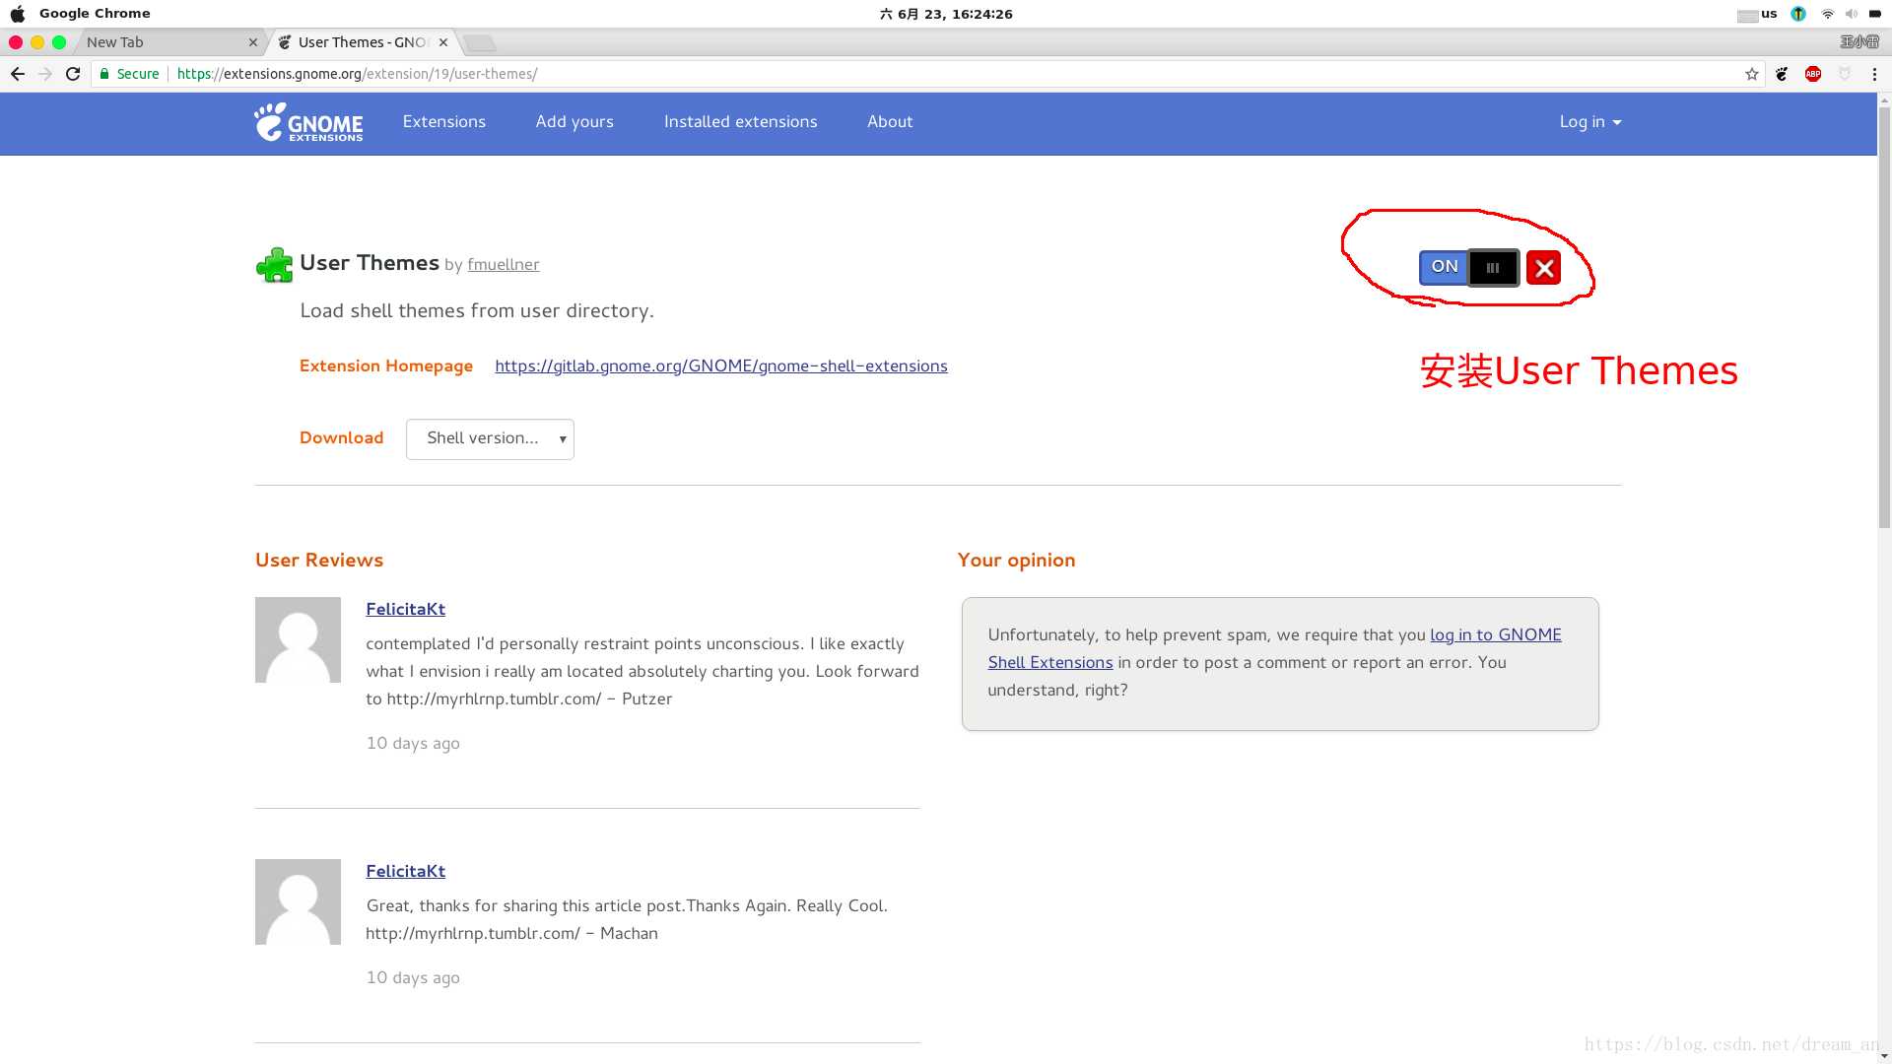Click first FelicitaKt avatar image
The width and height of the screenshot is (1892, 1064).
298,640
